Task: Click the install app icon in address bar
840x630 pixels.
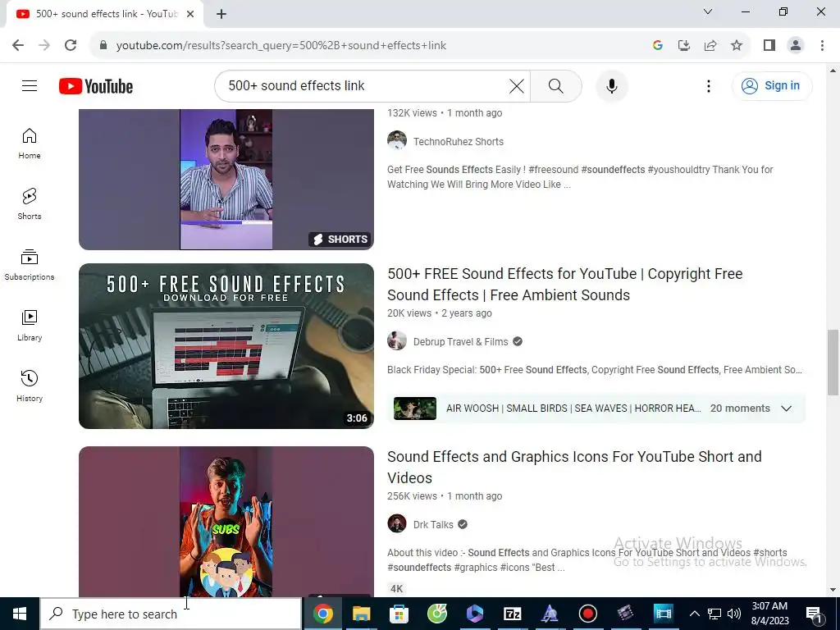Action: pos(684,45)
